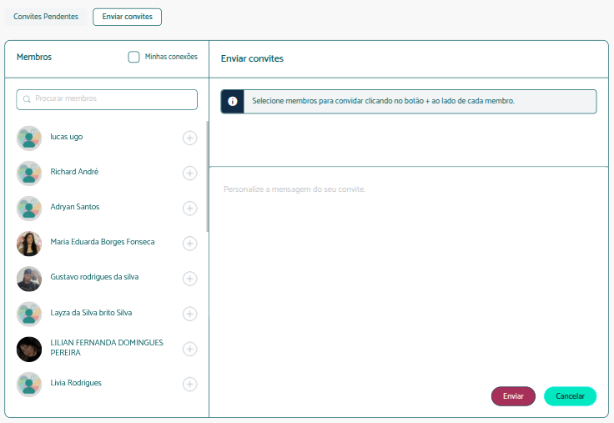Click the Livia Rodrigues member name

(x=76, y=383)
